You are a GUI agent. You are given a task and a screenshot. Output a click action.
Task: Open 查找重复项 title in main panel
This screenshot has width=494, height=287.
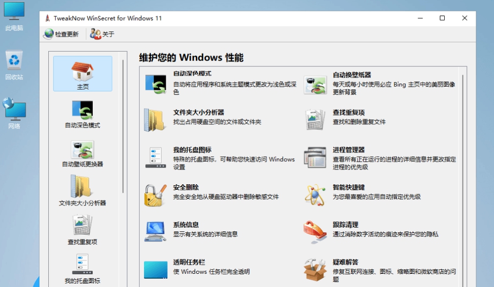coord(349,113)
